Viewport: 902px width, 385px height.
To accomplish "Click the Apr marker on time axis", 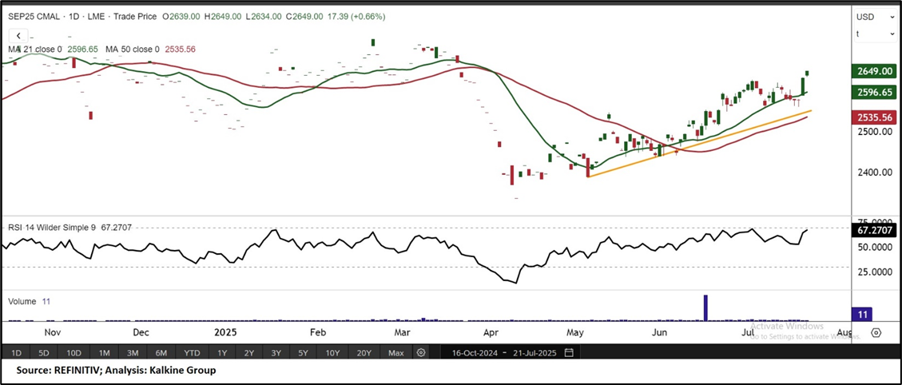I will point(490,332).
